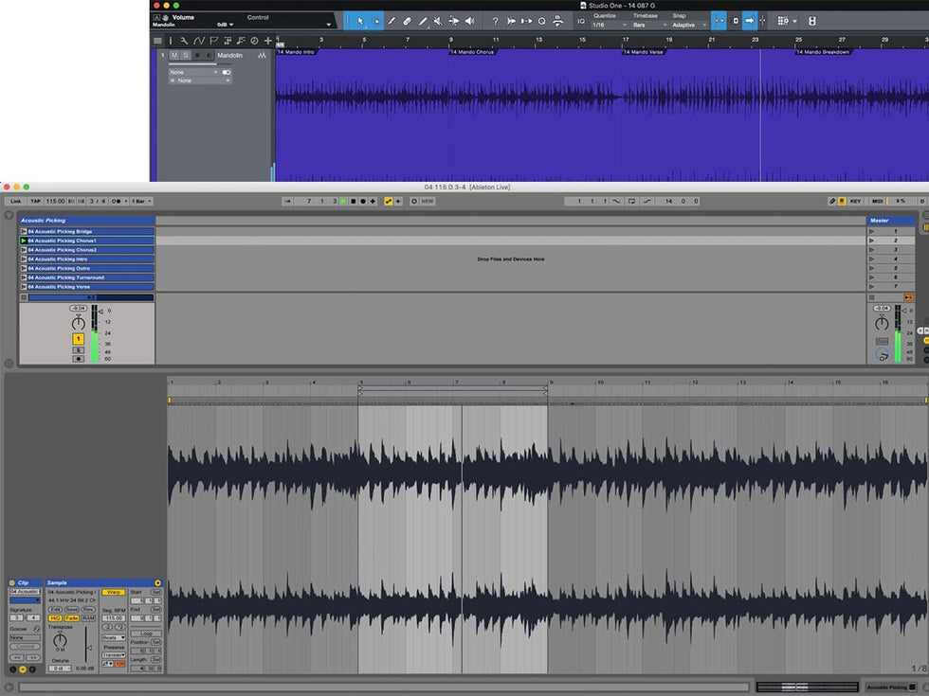Image resolution: width=929 pixels, height=696 pixels.
Task: Click the Transpose knob in Sample panel
Action: point(60,641)
